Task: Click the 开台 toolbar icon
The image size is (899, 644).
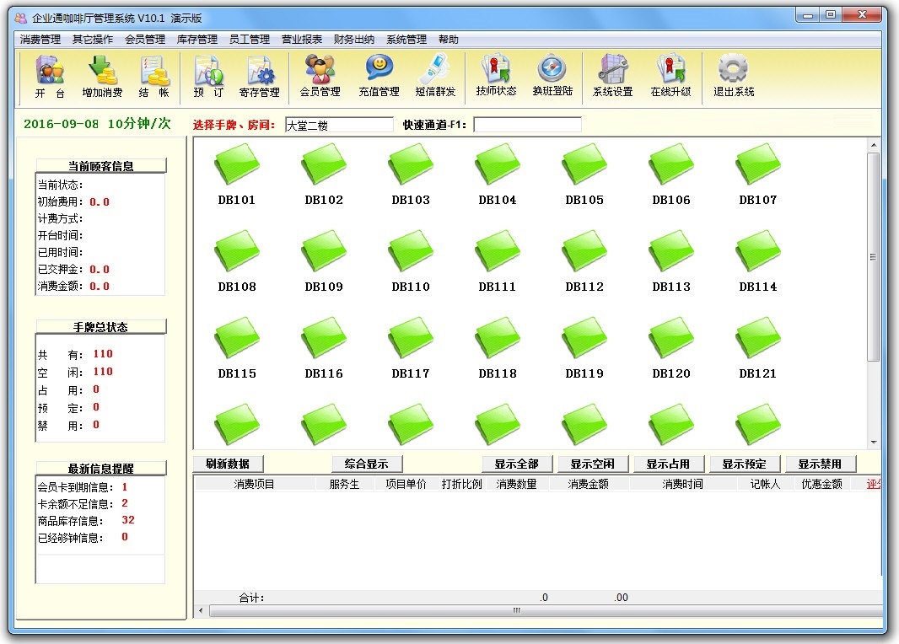Action: point(50,77)
